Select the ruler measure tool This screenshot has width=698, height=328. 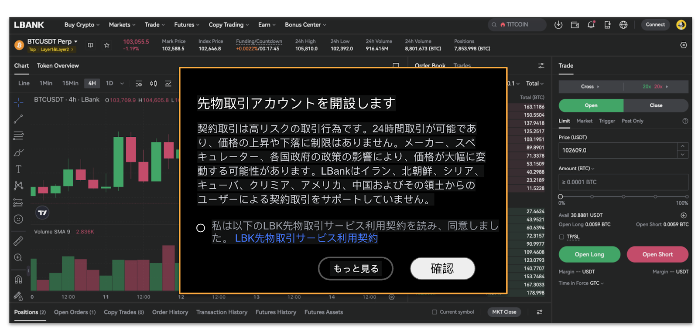18,240
